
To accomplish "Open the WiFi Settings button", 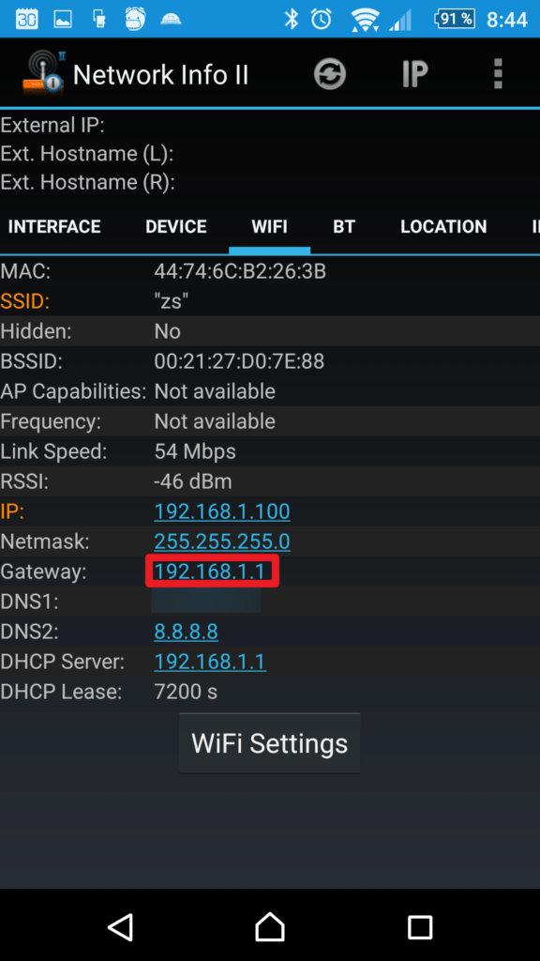I will [x=269, y=743].
